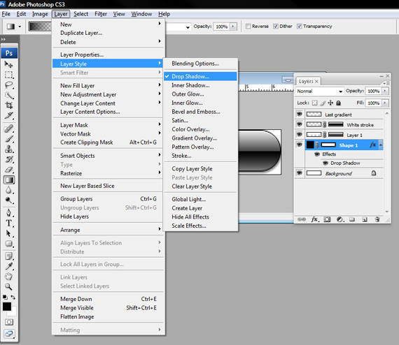The height and width of the screenshot is (345, 399).
Task: Change the screen mode in the toolbox
Action: (9, 334)
